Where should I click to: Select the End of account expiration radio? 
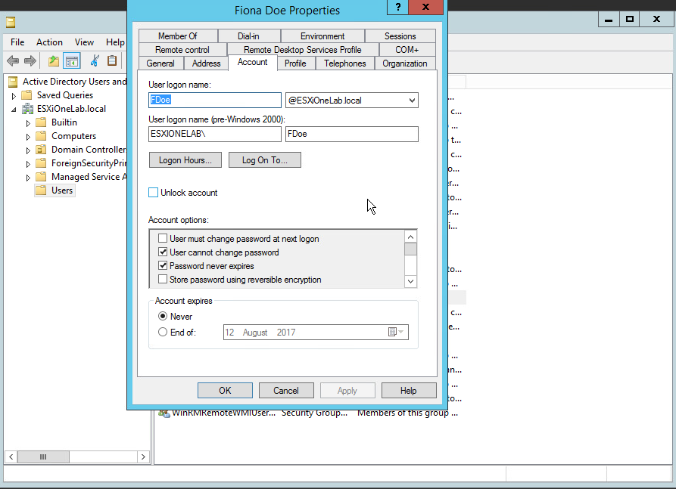point(161,331)
